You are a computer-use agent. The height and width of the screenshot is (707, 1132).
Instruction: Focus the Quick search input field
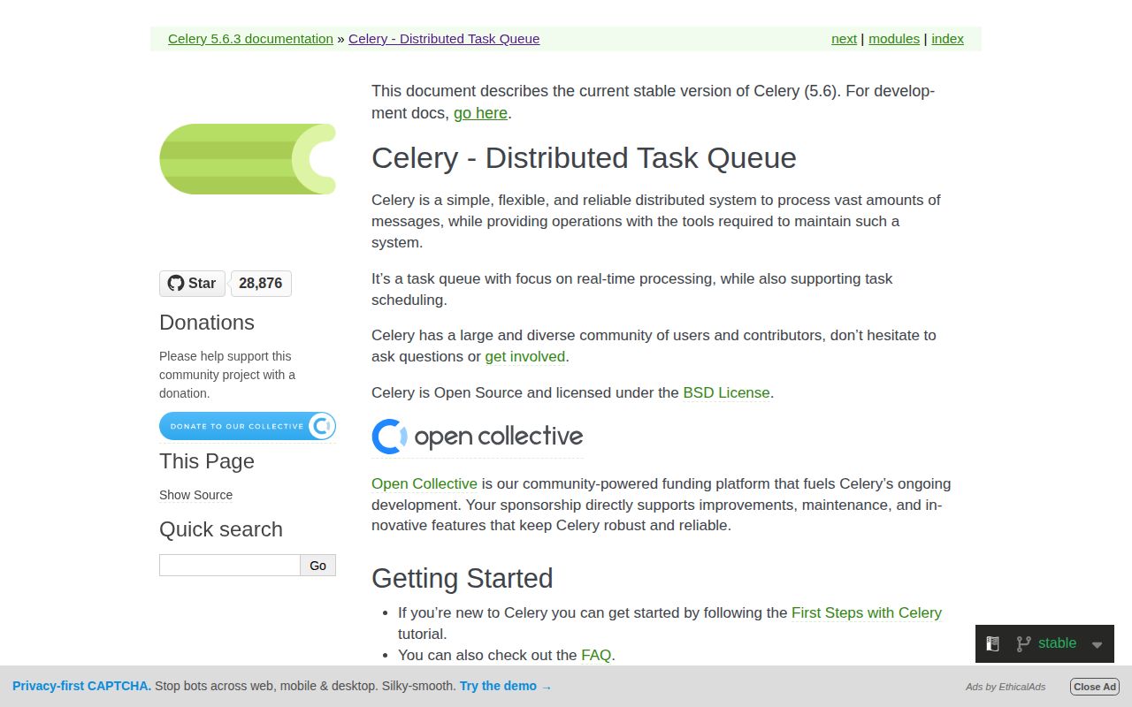230,566
